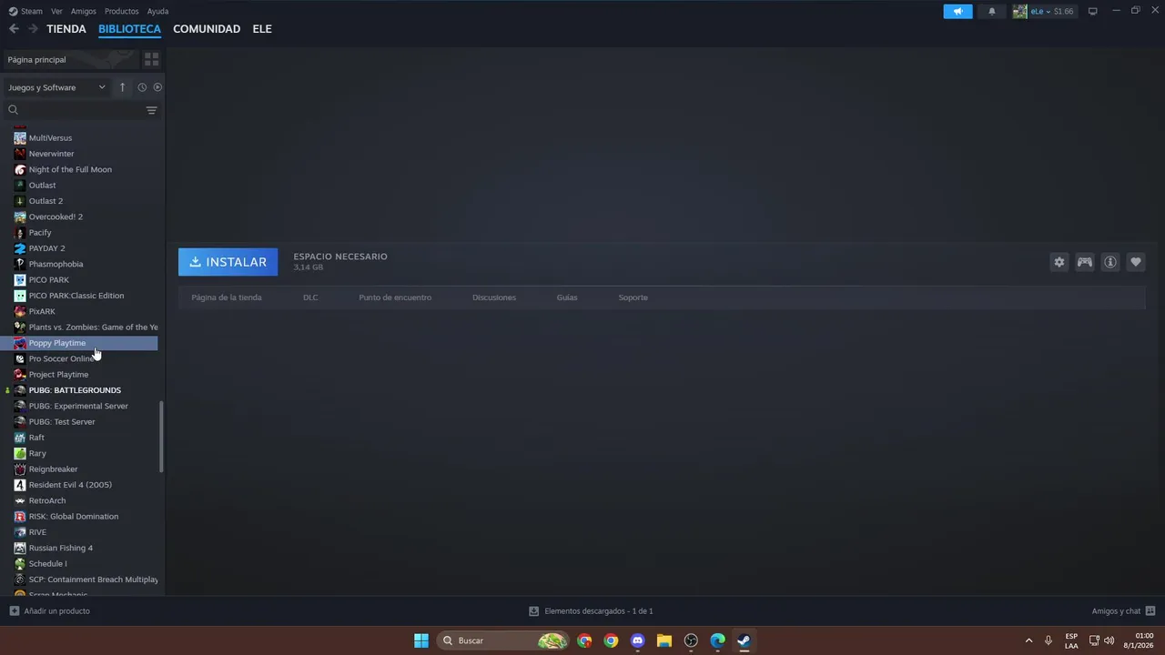Open File Explorer from taskbar
This screenshot has height=655, width=1165.
[664, 640]
